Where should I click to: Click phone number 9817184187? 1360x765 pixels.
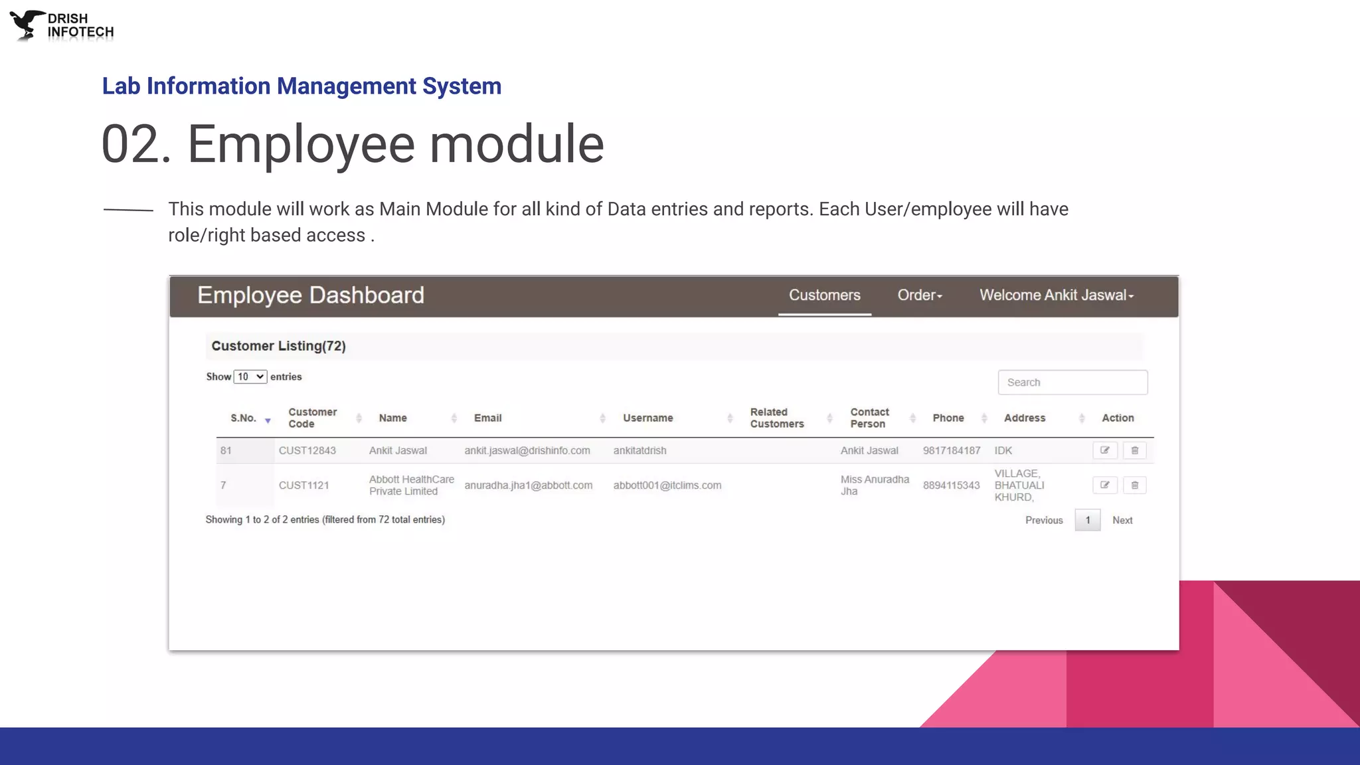pos(952,450)
